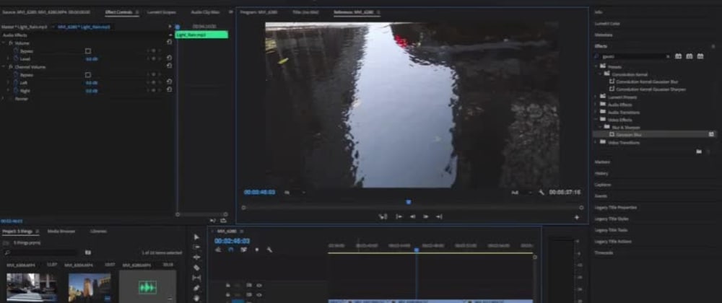The width and height of the screenshot is (722, 303).
Task: Reset the Level parameter
Action: 169,58
